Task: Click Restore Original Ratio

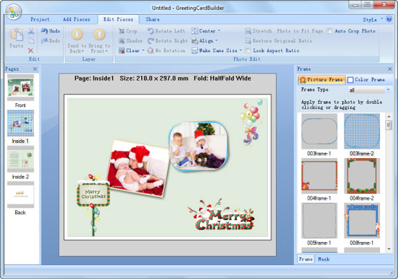Action: pyautogui.click(x=279, y=40)
